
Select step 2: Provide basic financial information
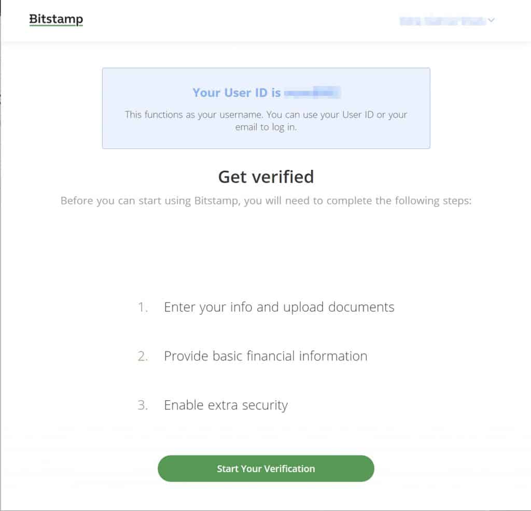pyautogui.click(x=265, y=356)
